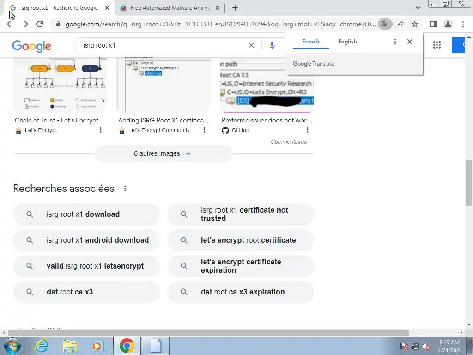
Task: Open Chain of Trust - Let's Encrypt title
Action: 57,121
